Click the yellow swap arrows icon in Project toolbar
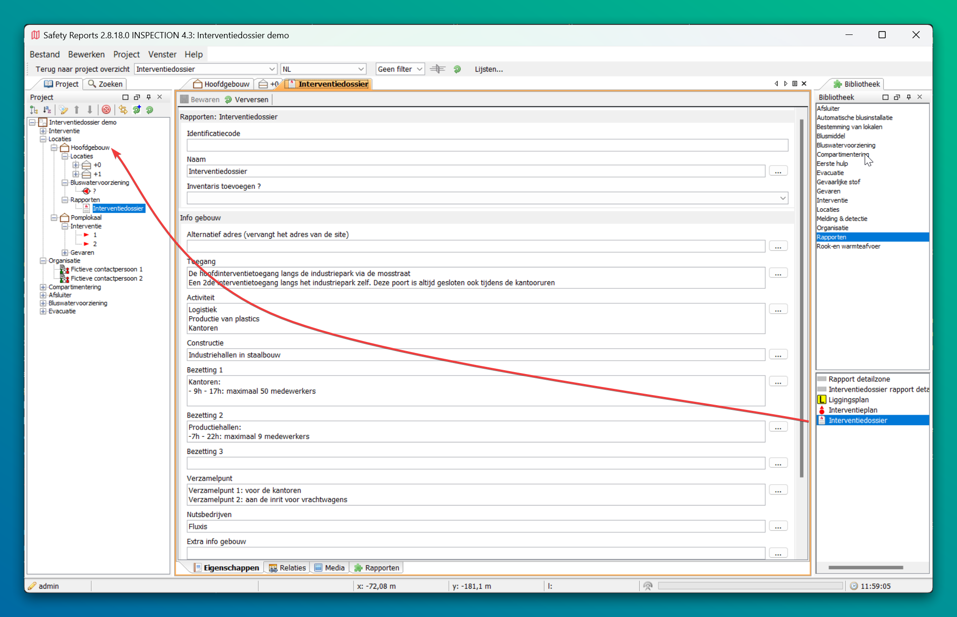Viewport: 957px width, 617px height. click(x=123, y=110)
